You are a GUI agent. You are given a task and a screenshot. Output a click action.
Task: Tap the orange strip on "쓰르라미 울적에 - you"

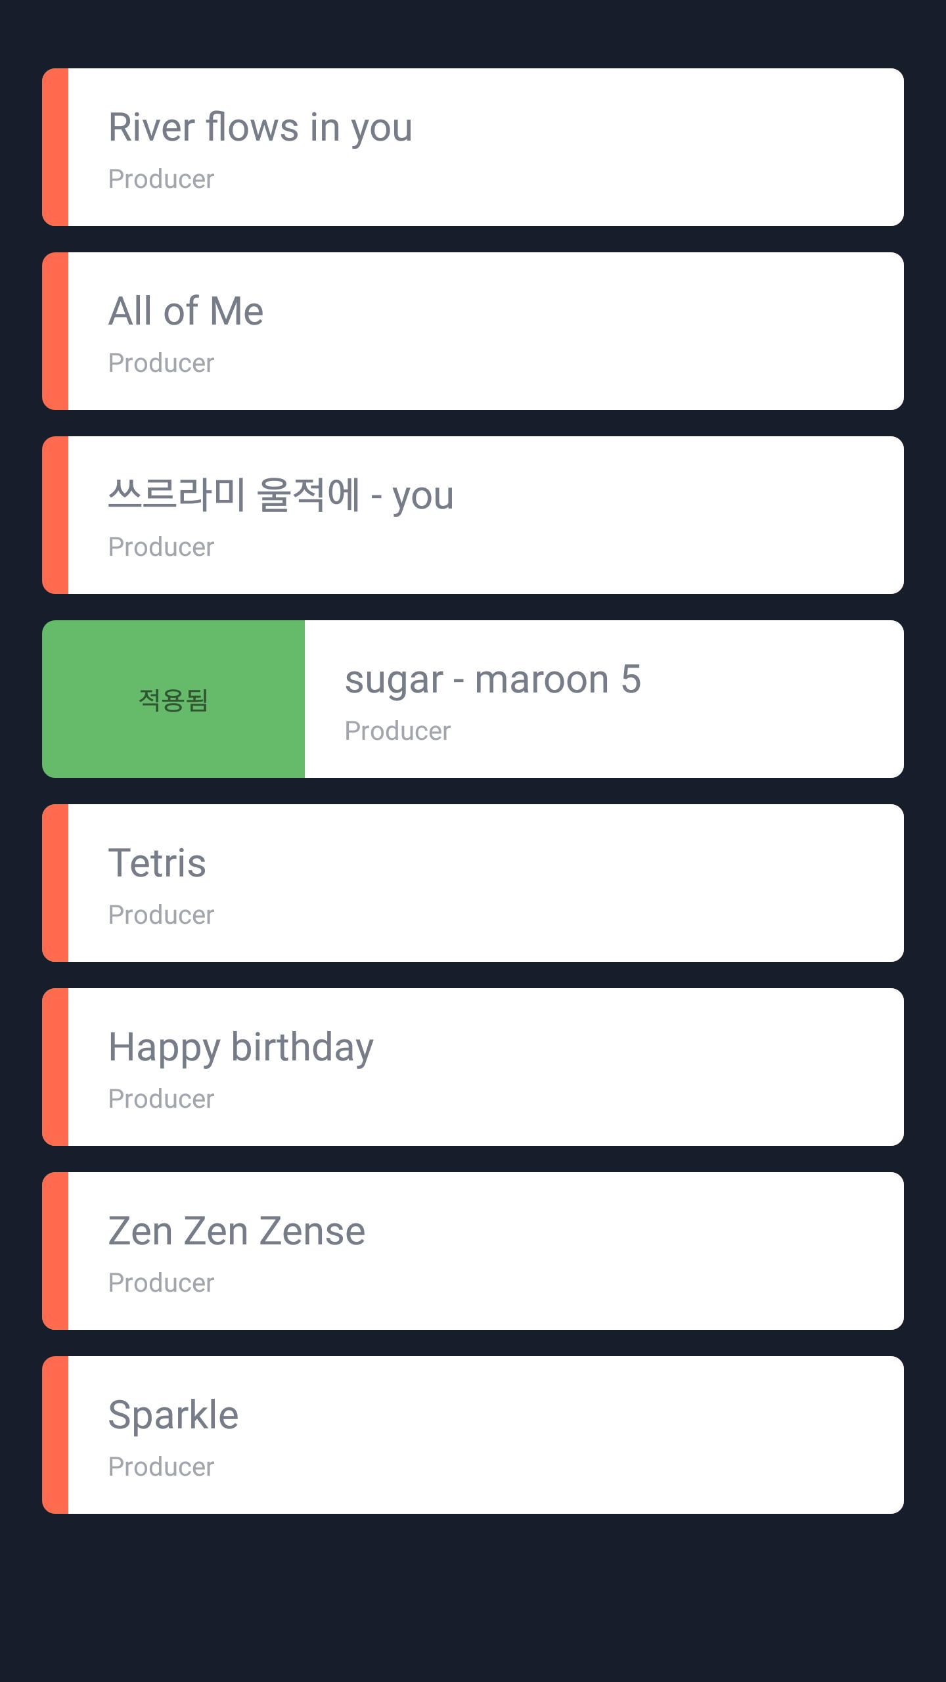[x=55, y=515]
